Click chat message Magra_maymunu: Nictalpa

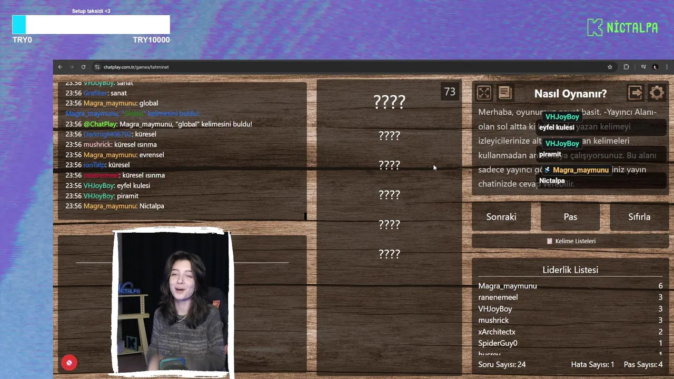pos(115,206)
